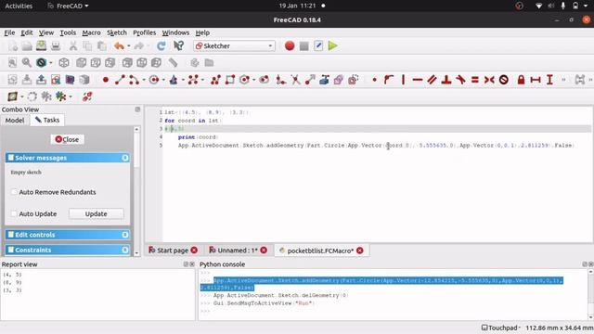Select the Create arc tool
Image resolution: width=594 pixels, height=334 pixels.
click(134, 80)
